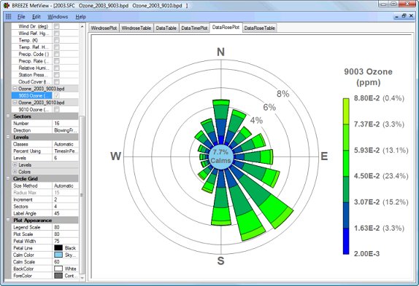Image resolution: width=419 pixels, height=286 pixels.
Task: Switch to the WindroseTable tab
Action: pos(137,28)
